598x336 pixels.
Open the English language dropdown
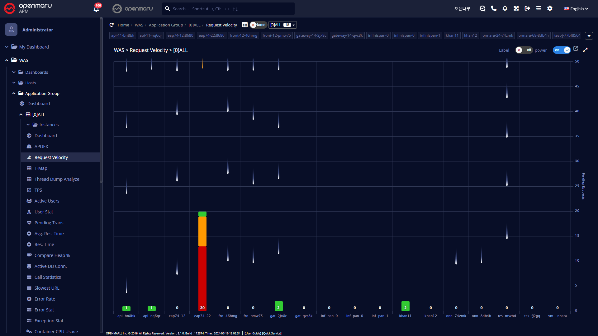(x=576, y=9)
